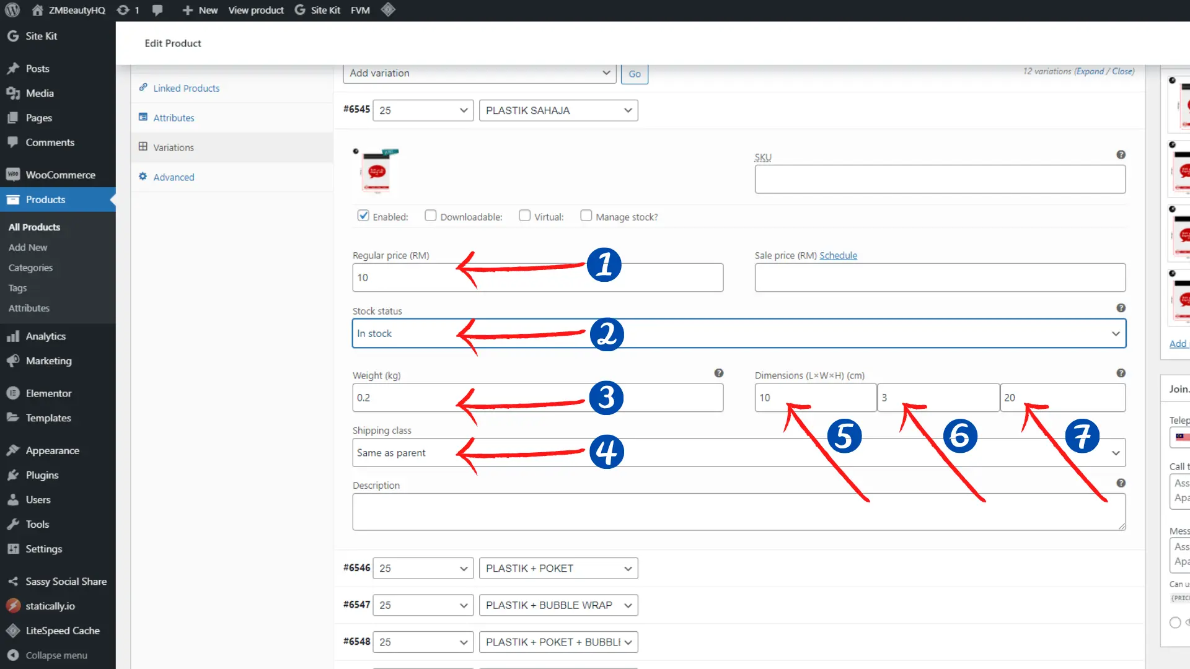Collapse the admin sidebar menu
The width and height of the screenshot is (1190, 669).
point(58,655)
